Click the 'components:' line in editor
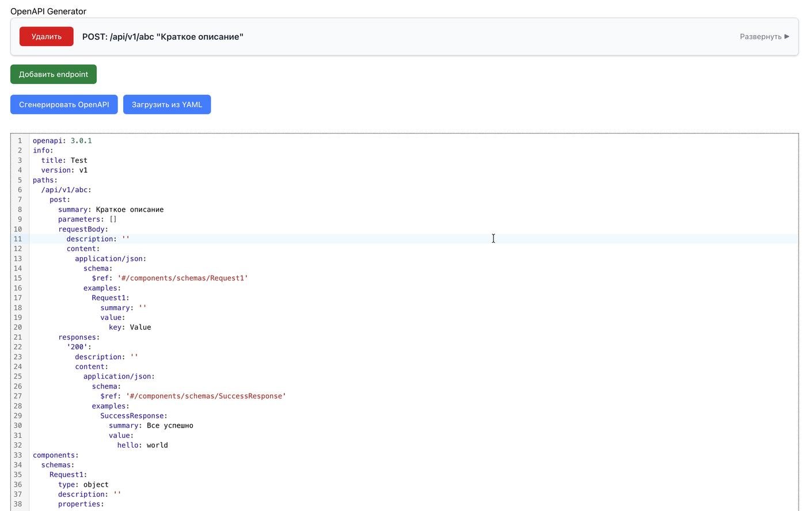 tap(55, 455)
